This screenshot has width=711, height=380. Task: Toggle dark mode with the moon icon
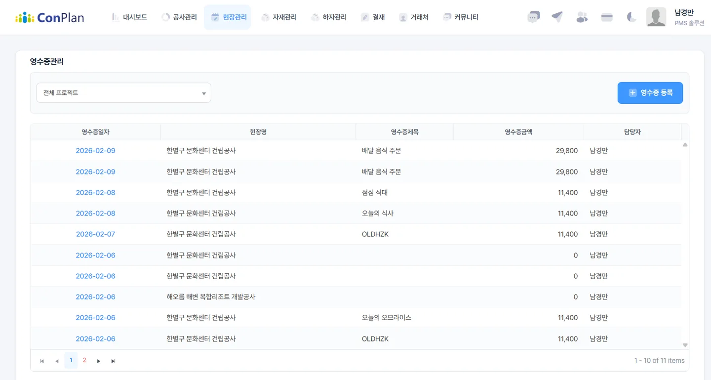click(632, 17)
